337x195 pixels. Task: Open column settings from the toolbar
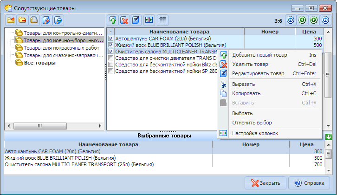pyautogui.click(x=149, y=20)
